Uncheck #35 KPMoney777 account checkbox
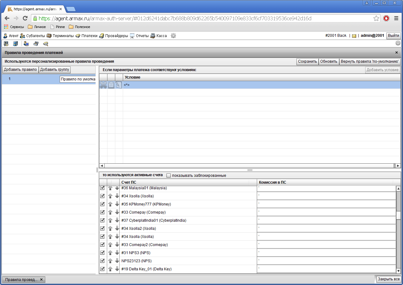403x285 pixels. (x=102, y=204)
